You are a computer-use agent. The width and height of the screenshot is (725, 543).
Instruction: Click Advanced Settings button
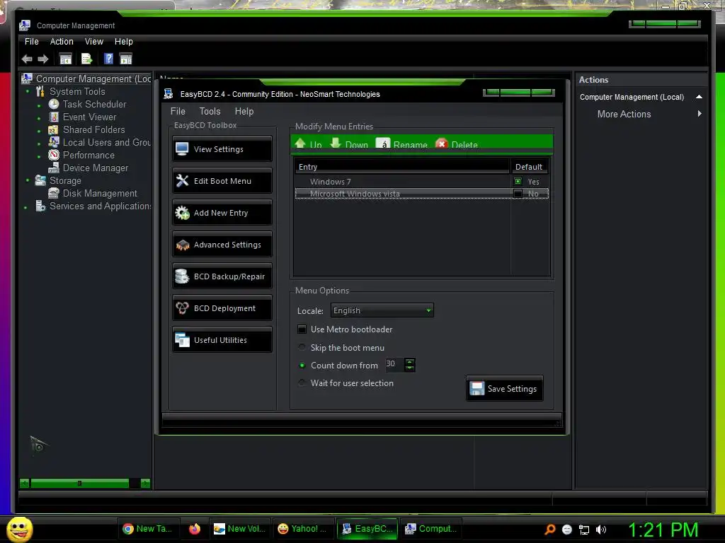pos(222,244)
